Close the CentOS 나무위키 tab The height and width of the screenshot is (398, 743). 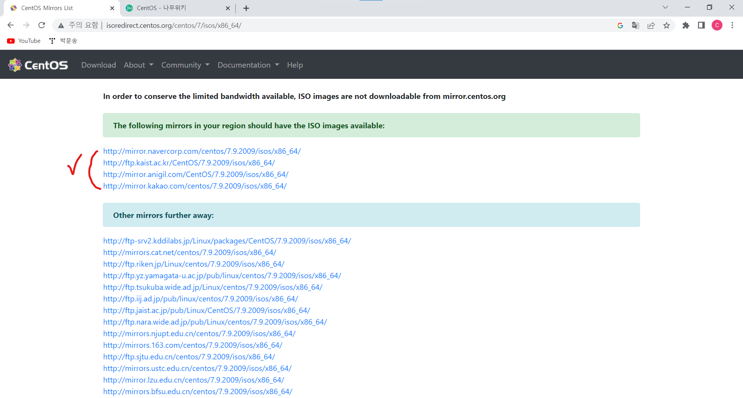[x=228, y=8]
